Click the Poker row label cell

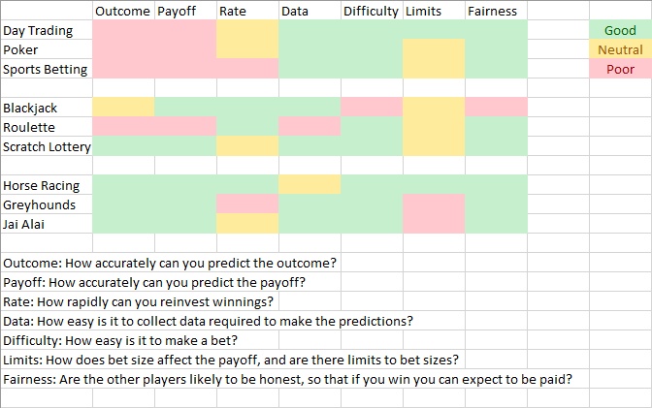47,49
